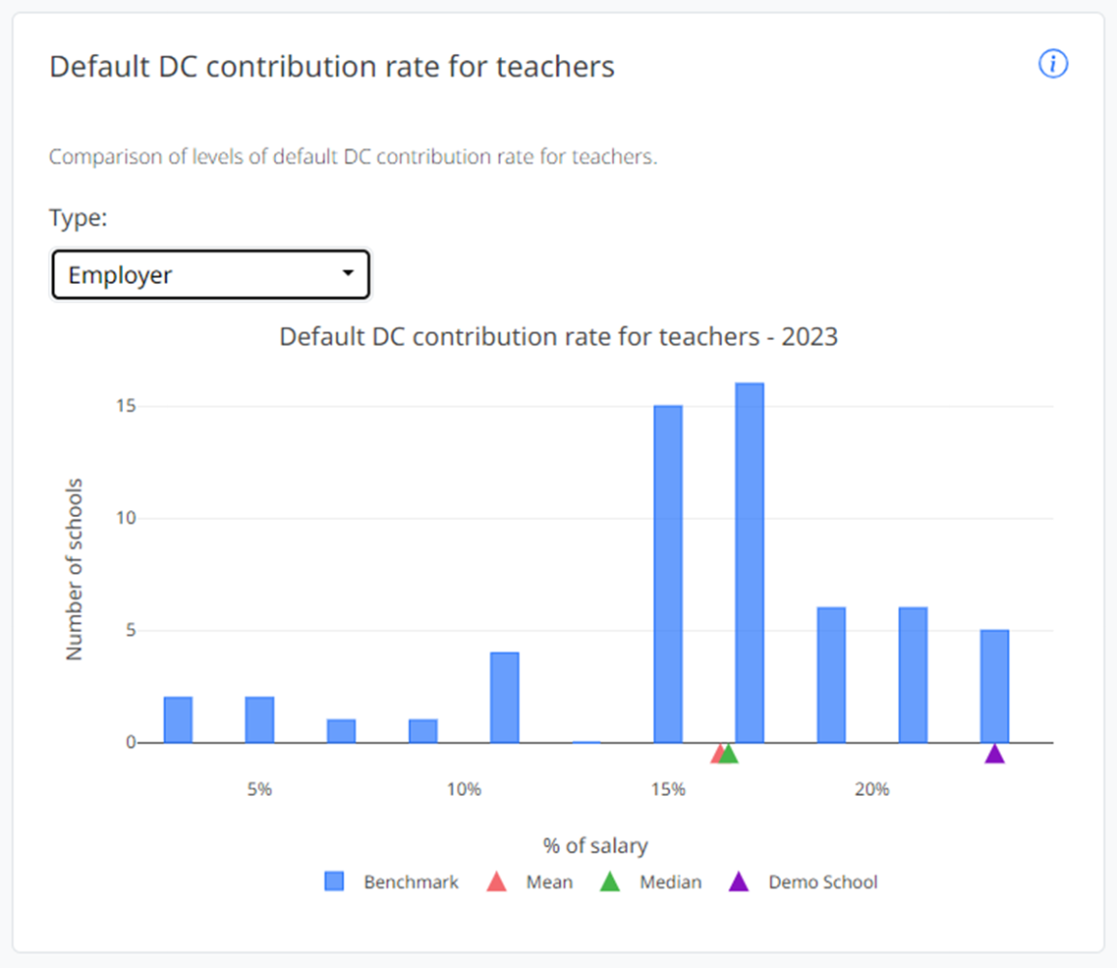1117x968 pixels.
Task: Open the Type dropdown showing Employer
Action: click(210, 275)
